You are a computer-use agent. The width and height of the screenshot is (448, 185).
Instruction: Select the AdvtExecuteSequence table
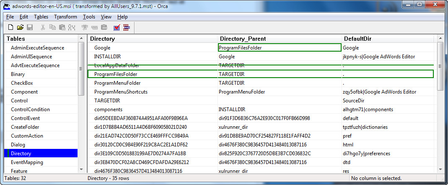(x=35, y=65)
